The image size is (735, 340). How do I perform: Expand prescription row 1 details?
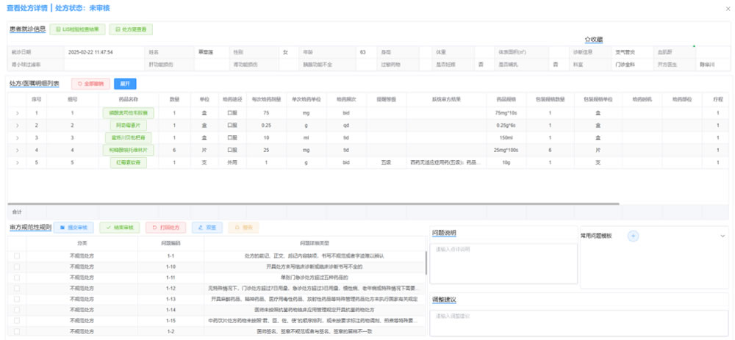tap(17, 113)
